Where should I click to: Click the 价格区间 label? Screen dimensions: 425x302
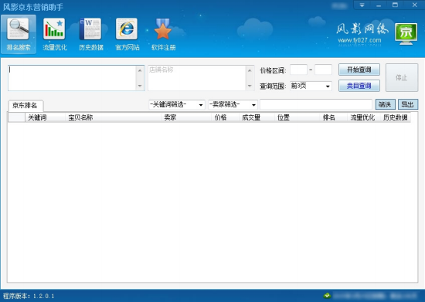pyautogui.click(x=273, y=71)
